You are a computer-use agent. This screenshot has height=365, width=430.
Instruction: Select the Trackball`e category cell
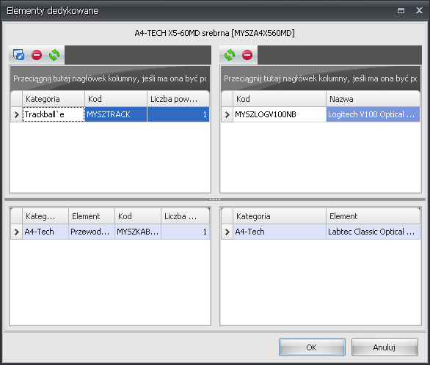(54, 114)
